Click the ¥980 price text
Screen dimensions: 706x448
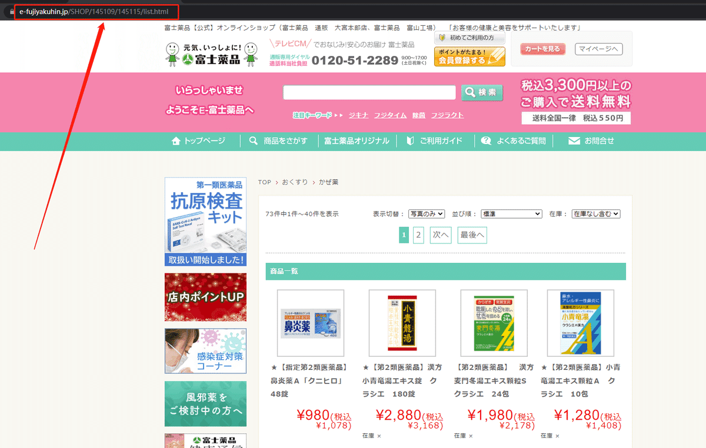point(314,415)
